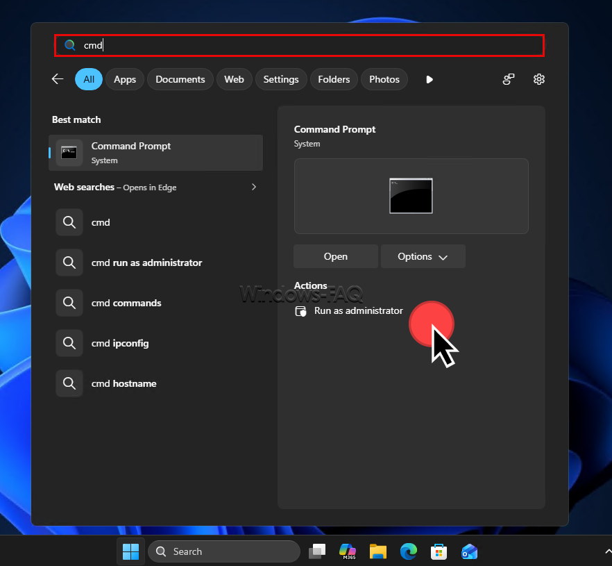
Task: Click Web searches – Opens in Edge heading
Action: pos(115,187)
